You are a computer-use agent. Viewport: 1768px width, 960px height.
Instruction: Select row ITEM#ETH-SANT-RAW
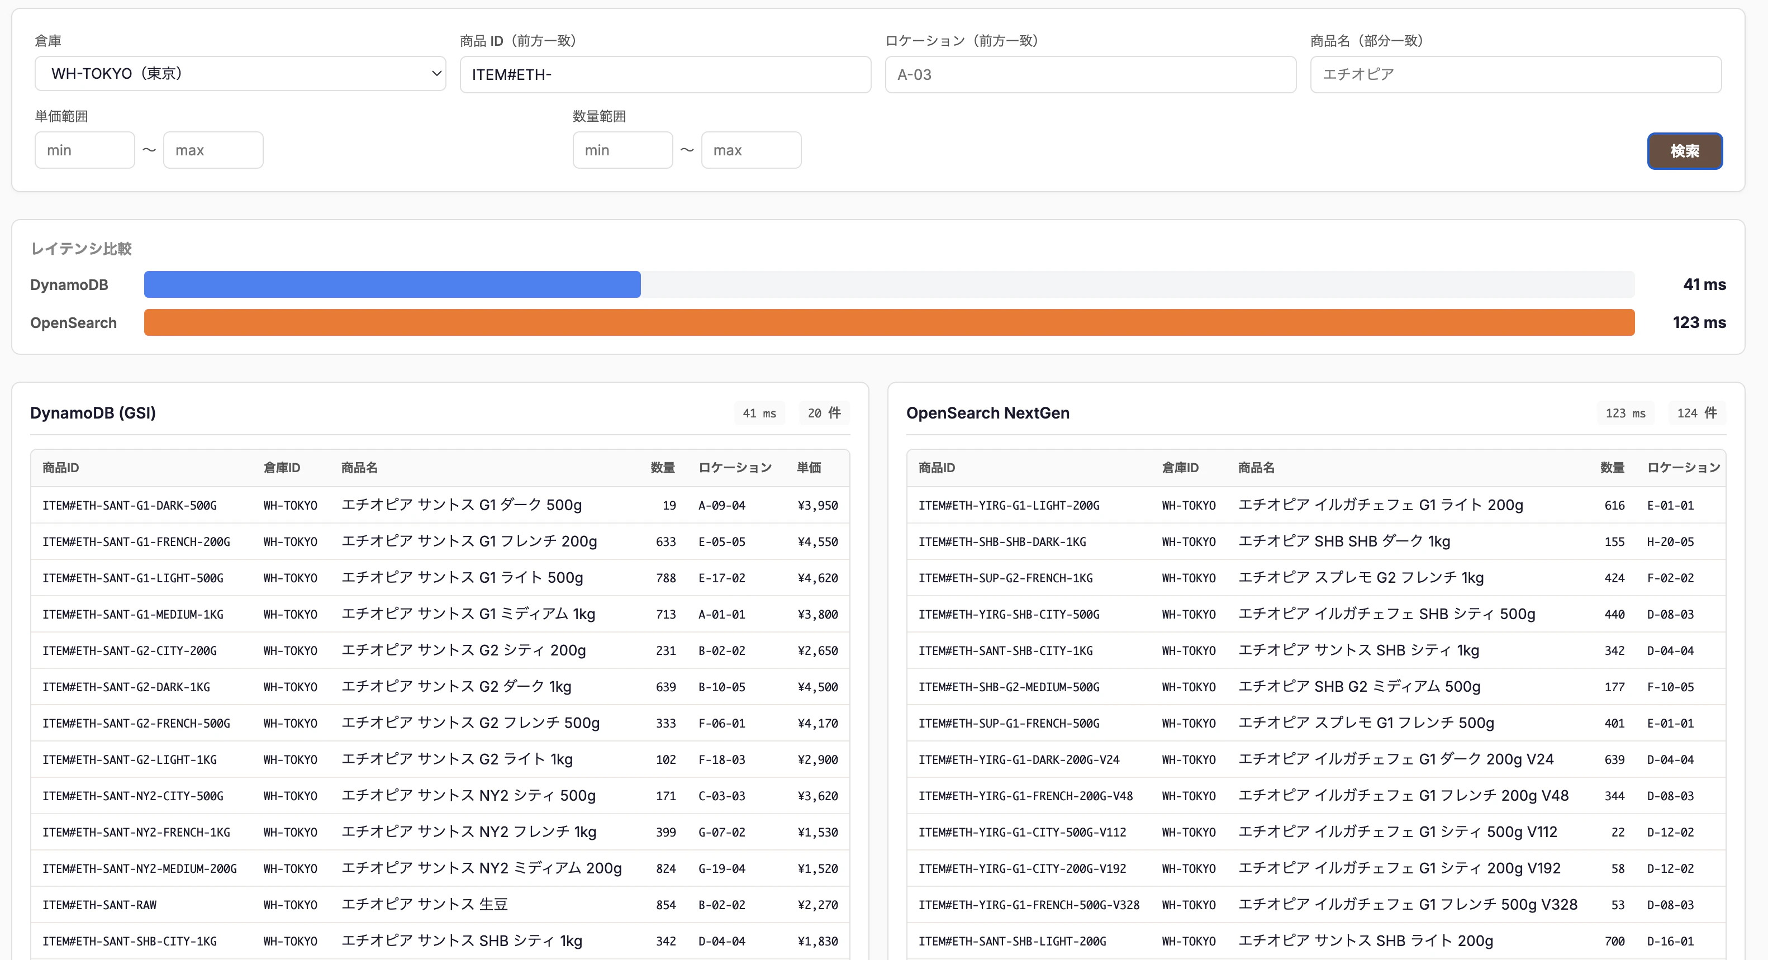pos(440,905)
